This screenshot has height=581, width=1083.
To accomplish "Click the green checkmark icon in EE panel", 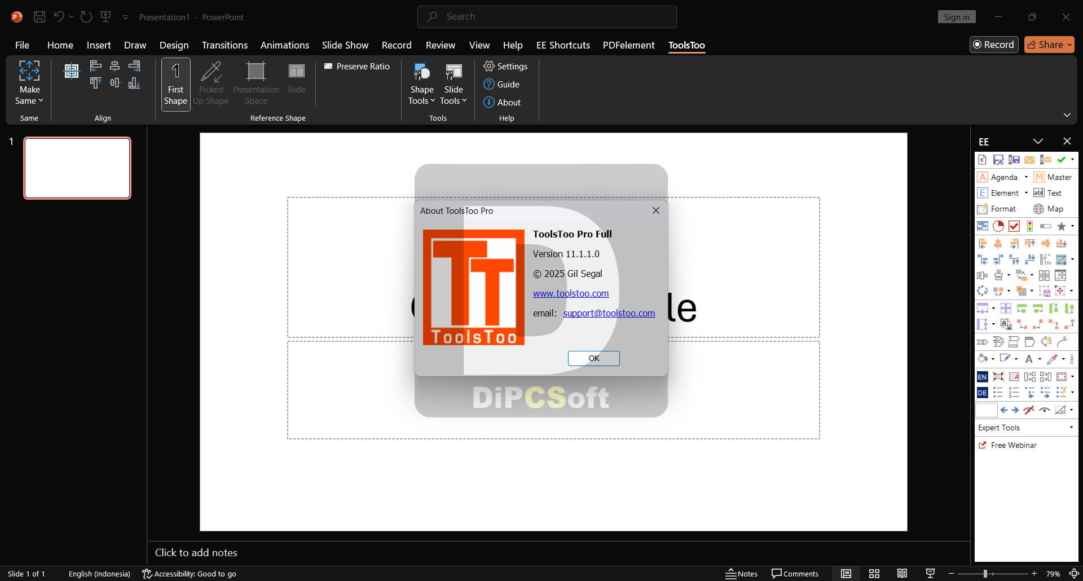I will tap(1061, 160).
